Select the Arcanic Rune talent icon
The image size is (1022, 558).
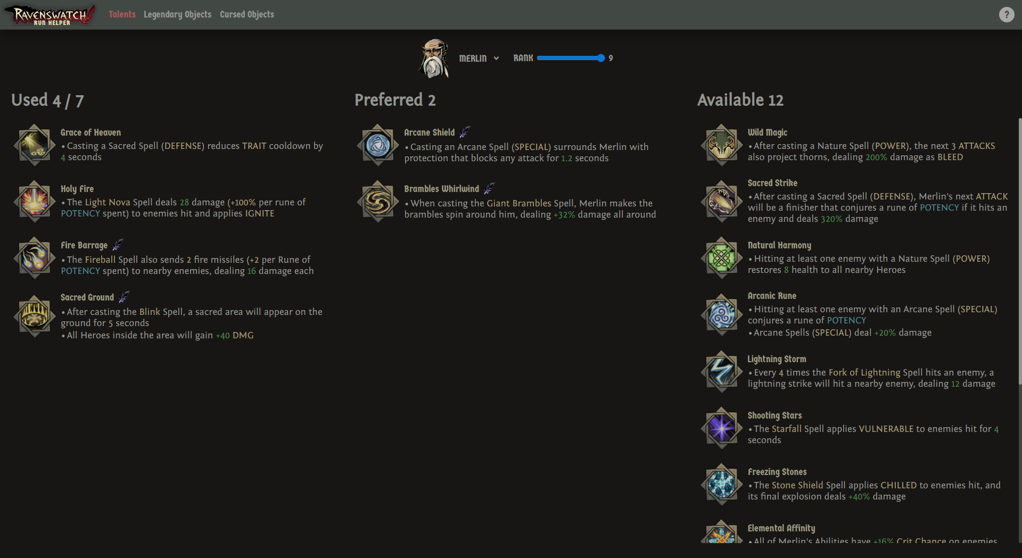coord(722,314)
